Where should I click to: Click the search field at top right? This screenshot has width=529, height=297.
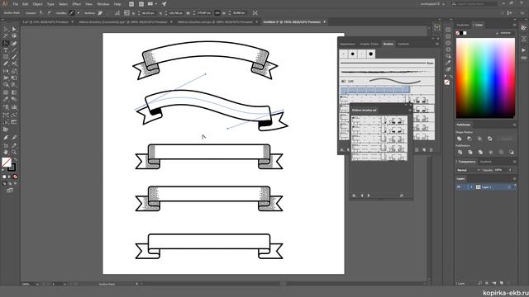[x=474, y=4]
